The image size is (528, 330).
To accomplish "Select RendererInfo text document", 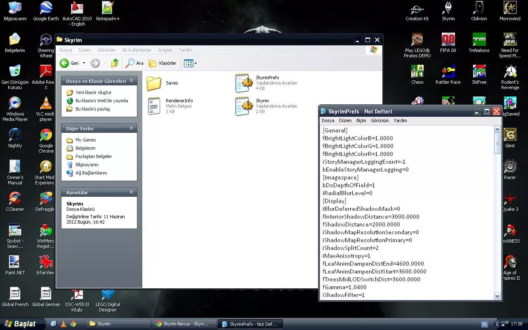I will point(171,106).
